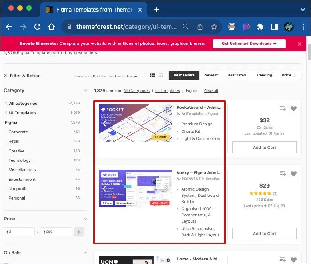Collapse the Price filter section
The width and height of the screenshot is (311, 264).
pyautogui.click(x=85, y=219)
